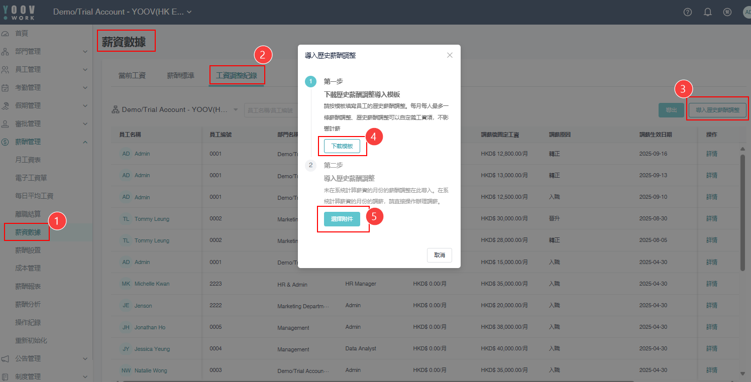Click the 選擇附件 button

point(342,219)
